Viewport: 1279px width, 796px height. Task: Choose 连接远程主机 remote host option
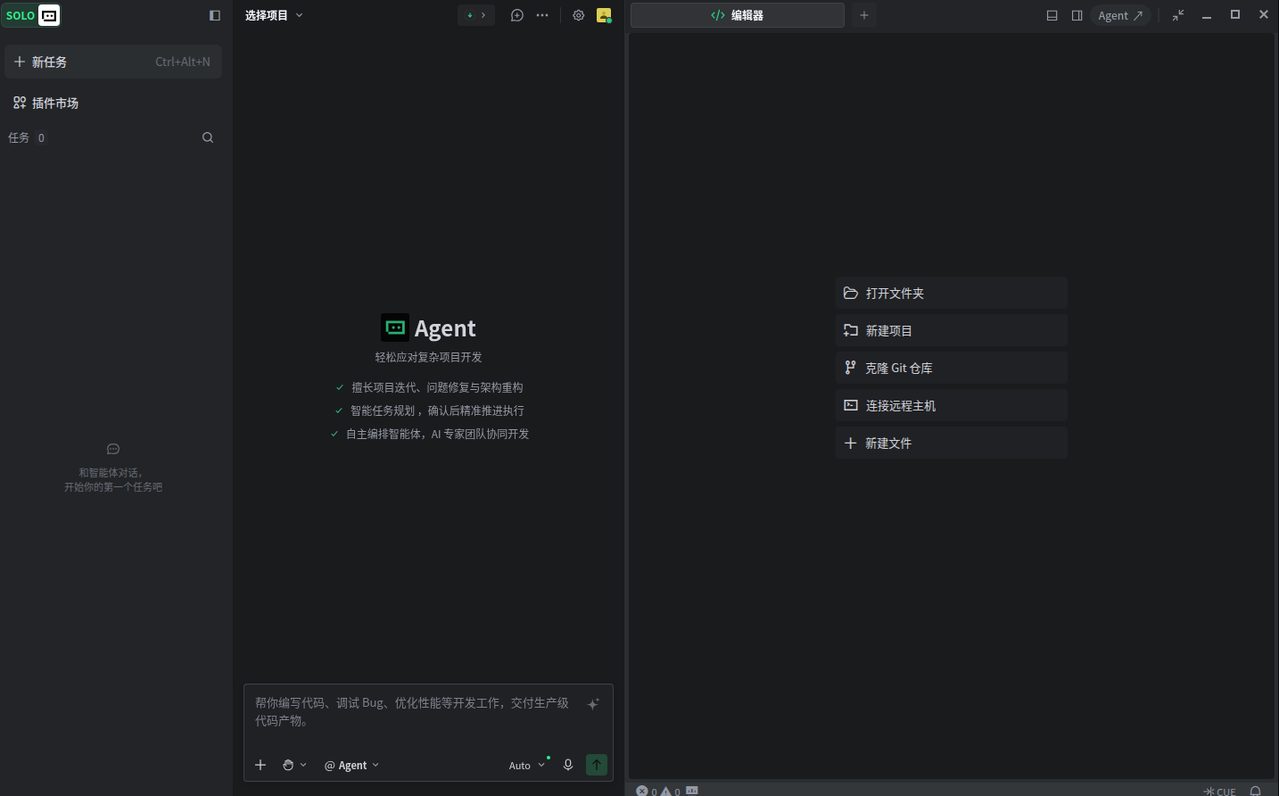coord(952,405)
